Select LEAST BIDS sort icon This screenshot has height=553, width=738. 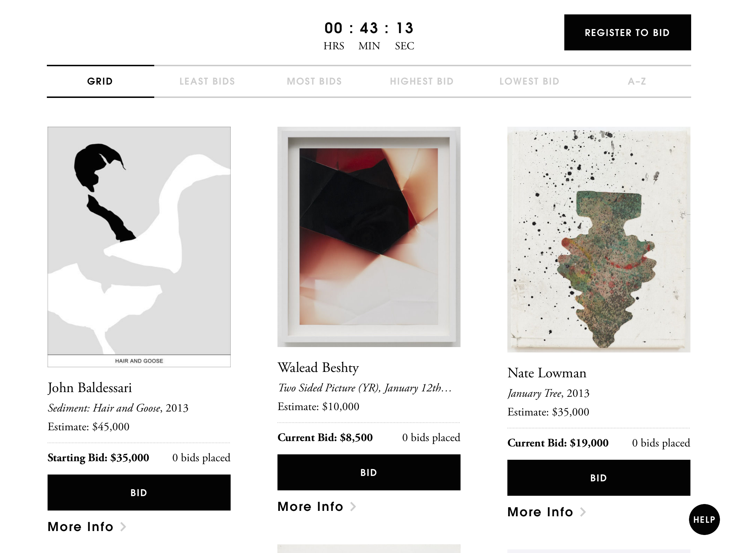coord(208,81)
